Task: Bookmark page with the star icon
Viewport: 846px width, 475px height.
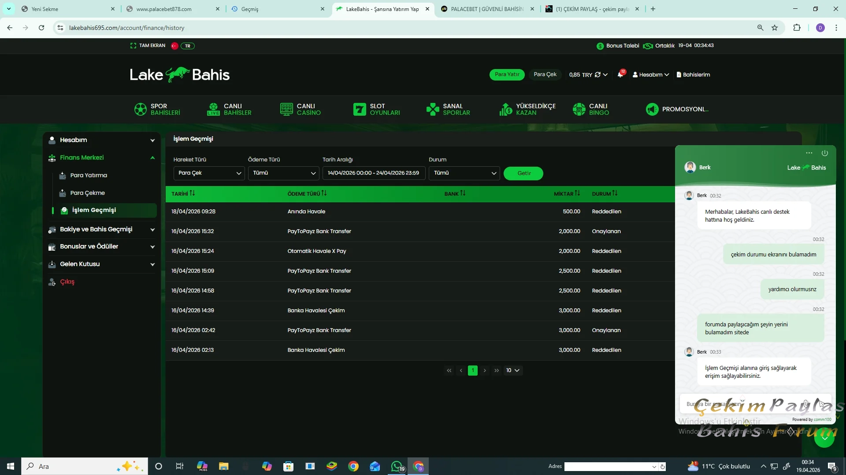Action: tap(775, 28)
